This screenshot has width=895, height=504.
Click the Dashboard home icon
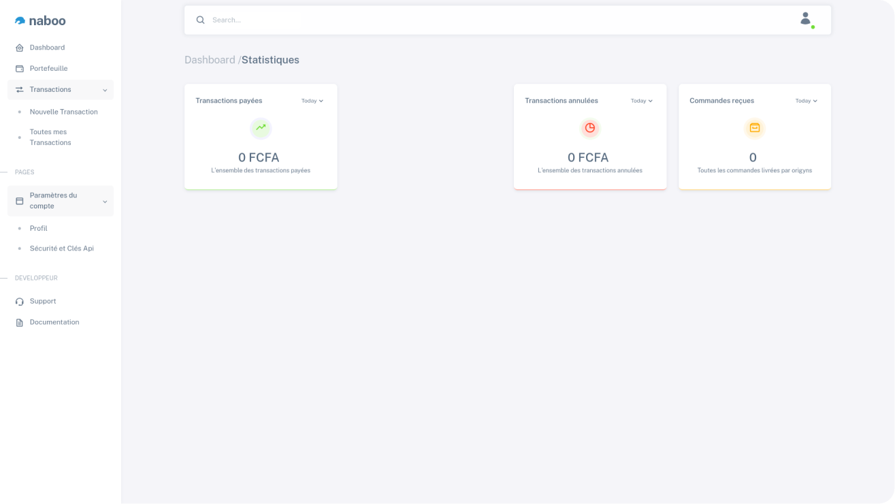click(x=20, y=48)
